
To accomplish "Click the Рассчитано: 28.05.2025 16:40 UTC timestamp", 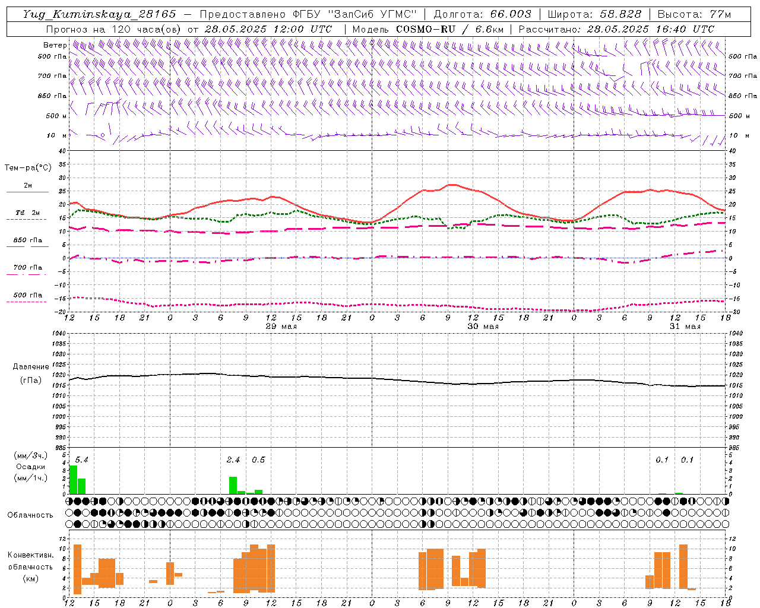I will [x=616, y=29].
